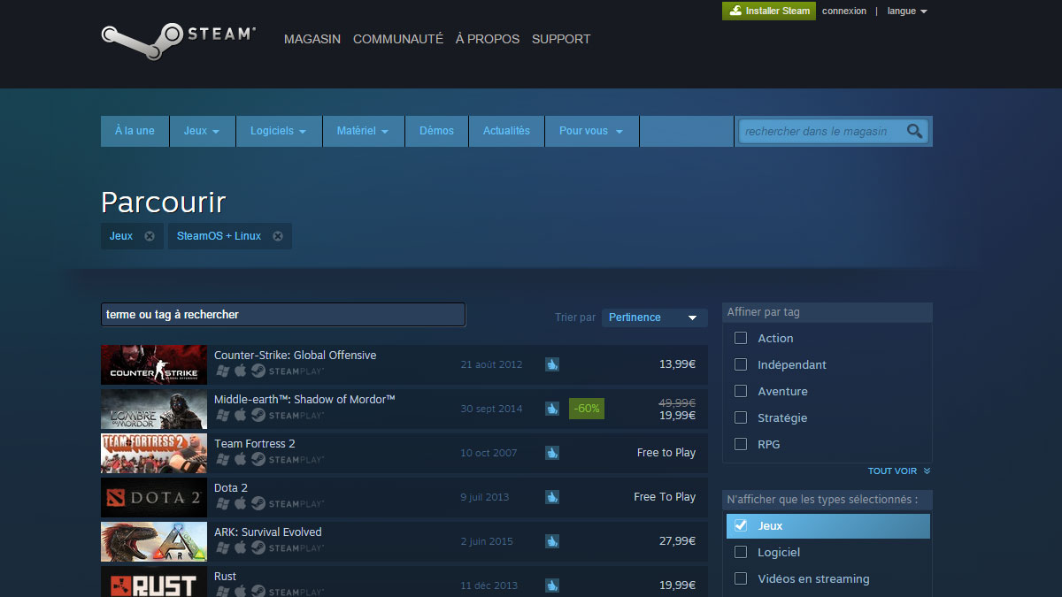Tick the Vidéos en streaming checkbox
Image resolution: width=1062 pixels, height=597 pixels.
click(x=741, y=578)
